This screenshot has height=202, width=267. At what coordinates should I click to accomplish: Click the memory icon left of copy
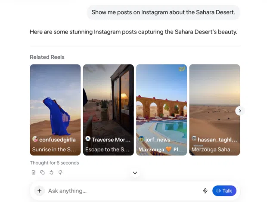click(34, 172)
